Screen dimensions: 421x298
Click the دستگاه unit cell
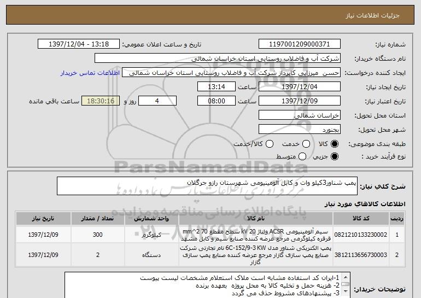coord(151,255)
